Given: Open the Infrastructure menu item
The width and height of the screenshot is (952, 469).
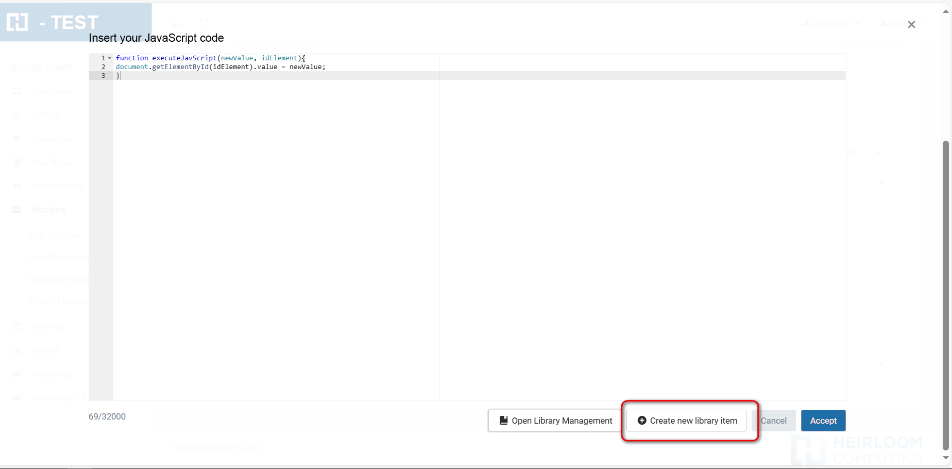Looking at the screenshot, I should tap(57, 186).
